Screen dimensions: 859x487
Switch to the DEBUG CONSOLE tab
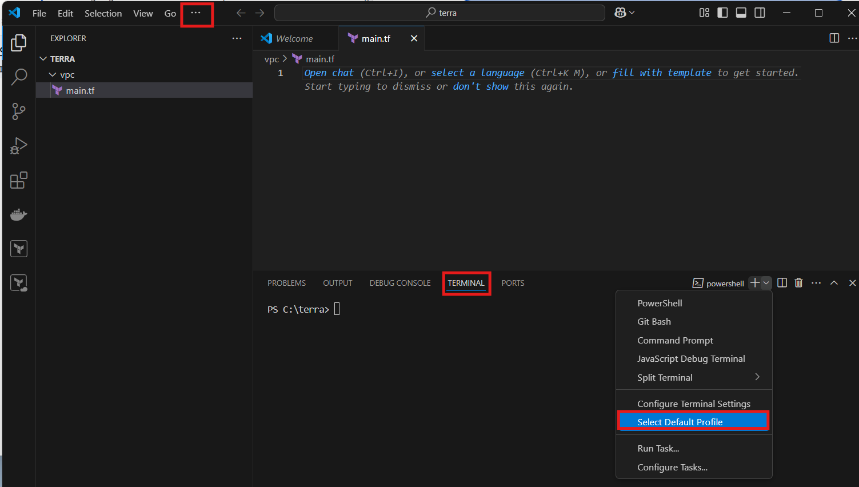click(400, 283)
